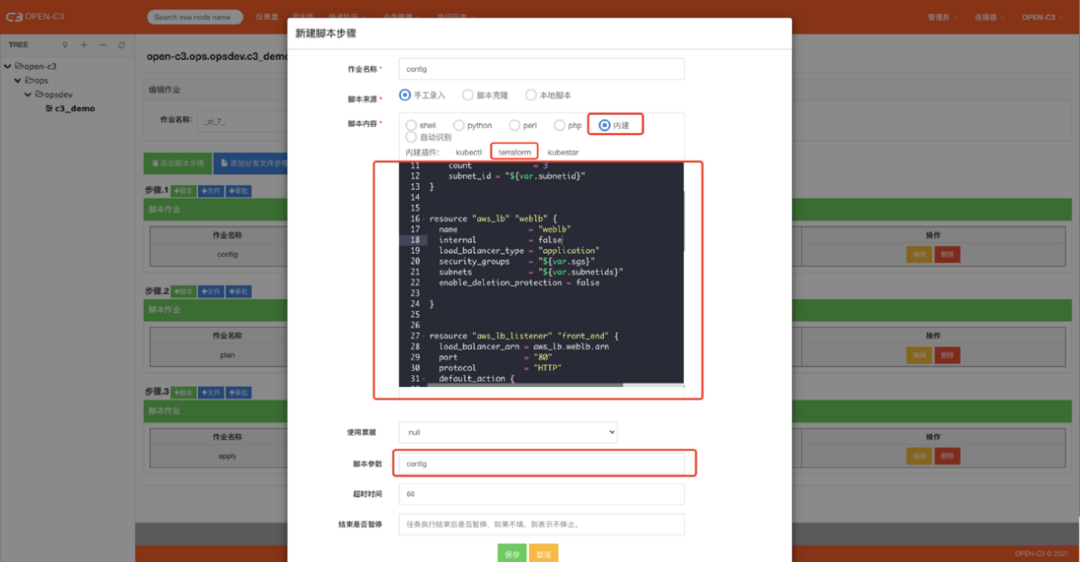Click the yellow edit button for the apply job
The image size is (1080, 562).
pos(919,456)
